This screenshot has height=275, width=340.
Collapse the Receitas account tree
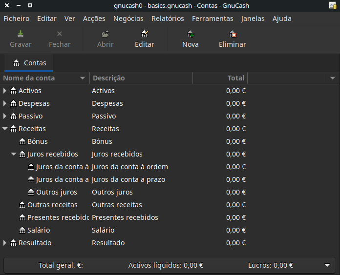pyautogui.click(x=5, y=129)
